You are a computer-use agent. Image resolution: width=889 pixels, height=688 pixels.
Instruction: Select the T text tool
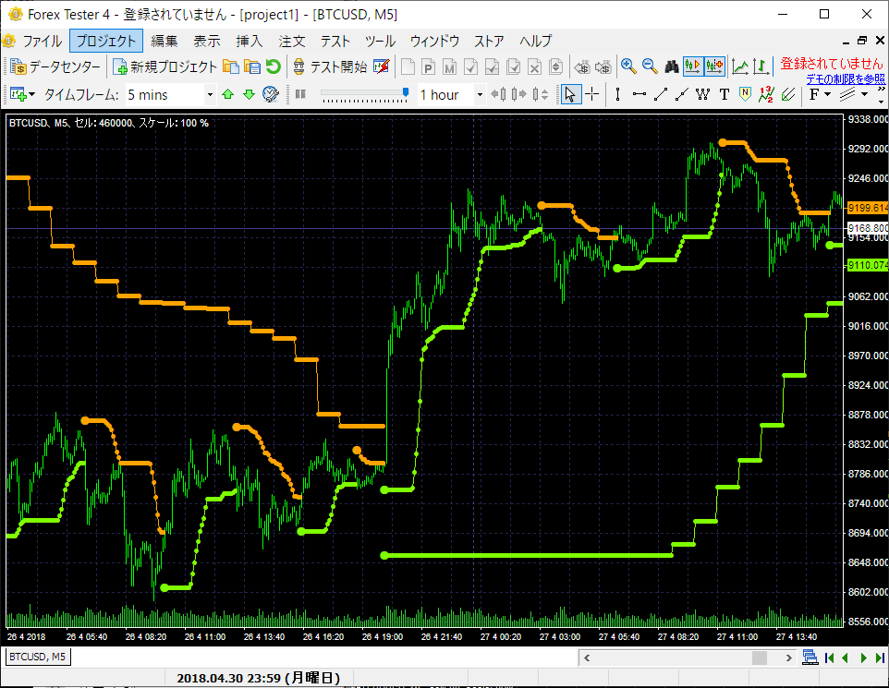[x=724, y=94]
